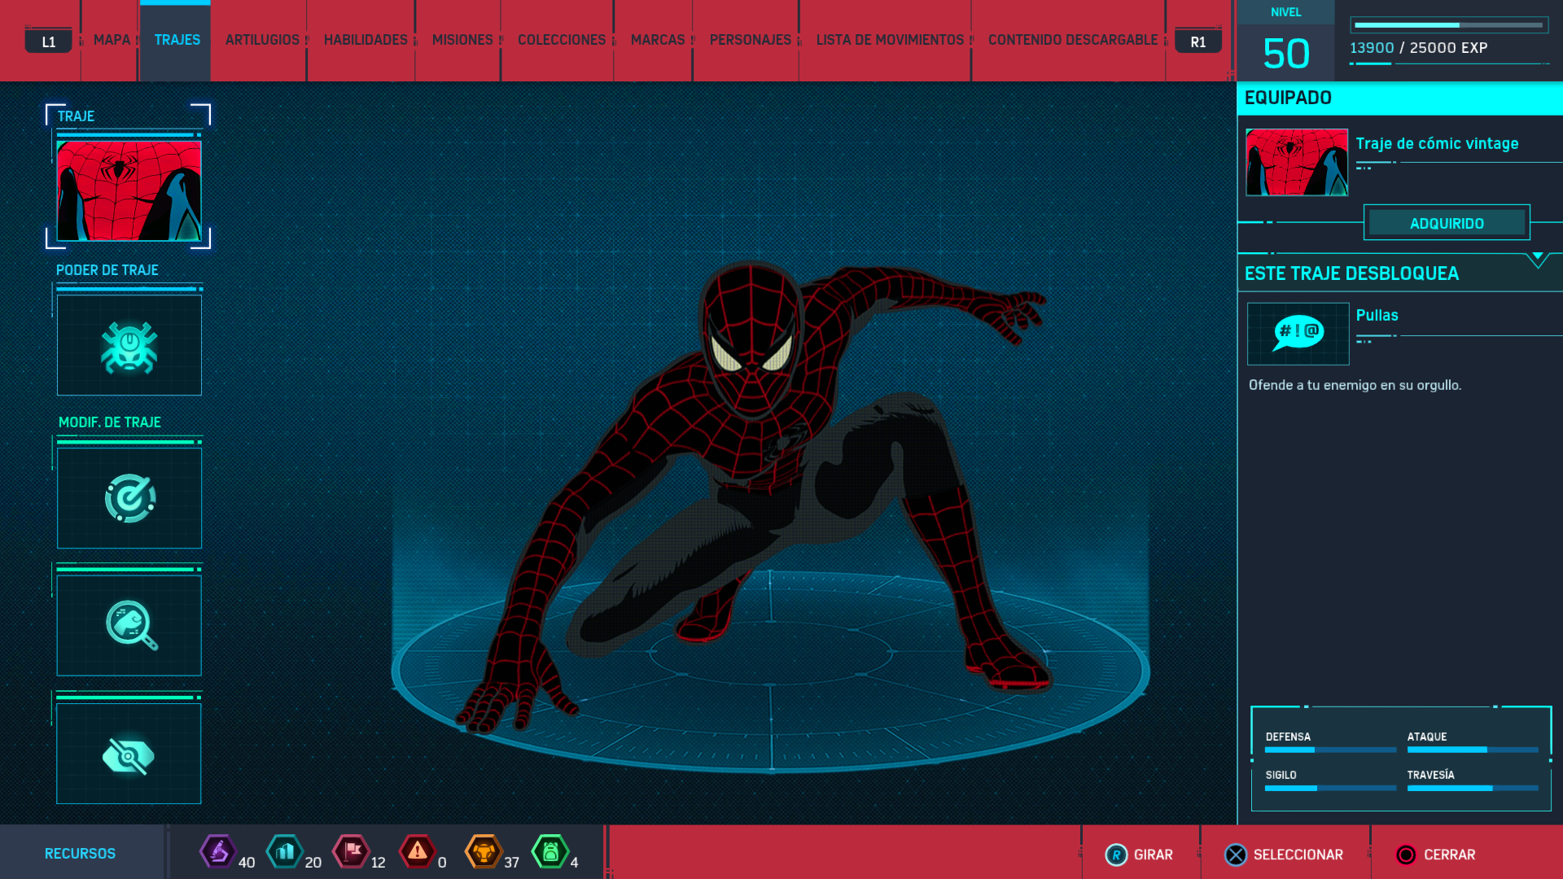
Task: Select the vintage comic suit thumbnail under Traje
Action: coord(129,190)
